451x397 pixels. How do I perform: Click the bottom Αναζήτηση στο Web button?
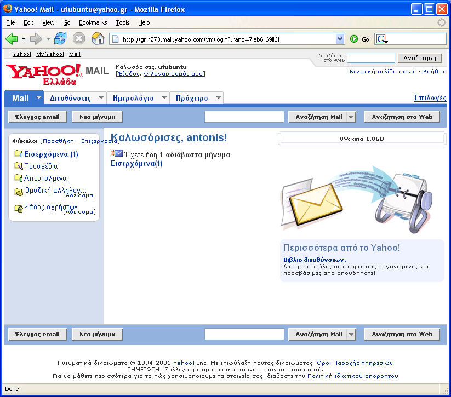[x=402, y=335]
